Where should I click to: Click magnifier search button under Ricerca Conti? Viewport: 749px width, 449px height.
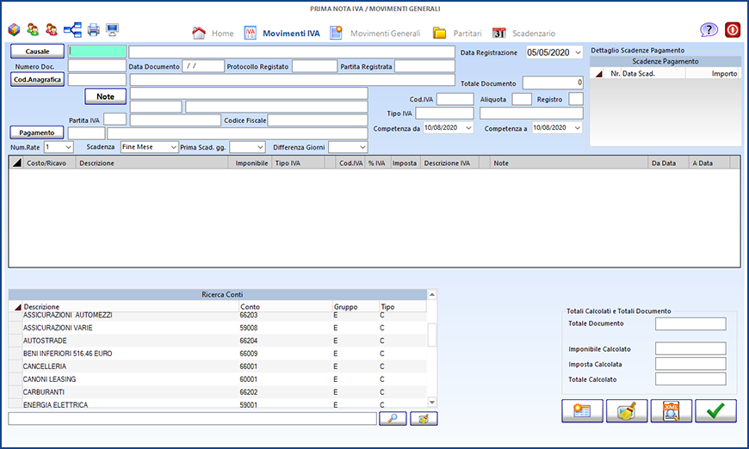(x=392, y=418)
